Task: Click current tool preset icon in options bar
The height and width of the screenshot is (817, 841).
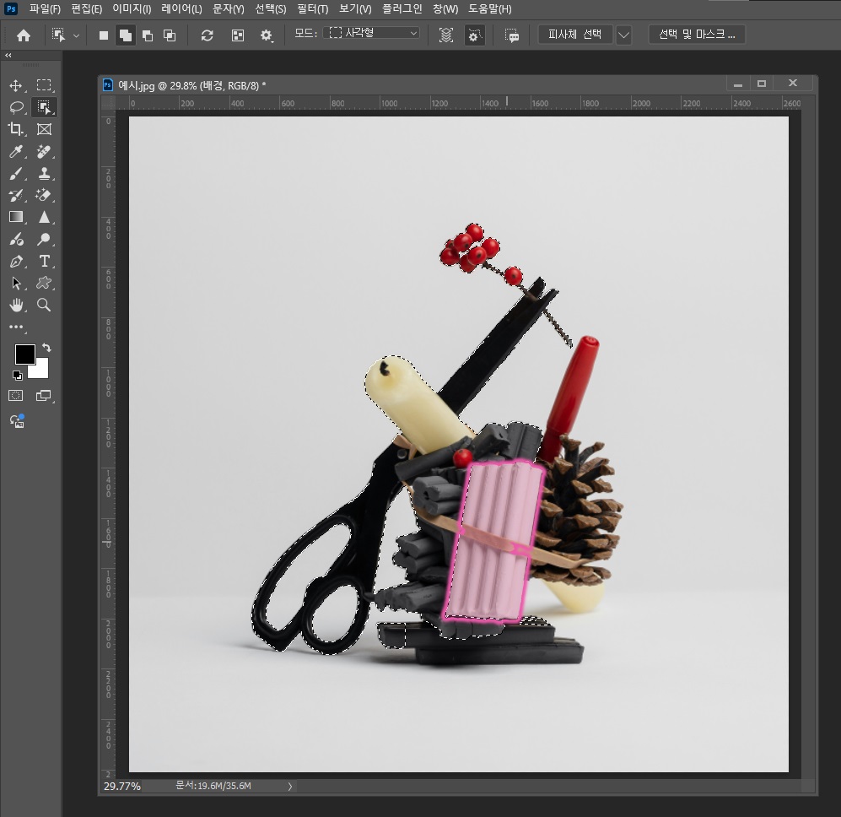Action: (58, 35)
